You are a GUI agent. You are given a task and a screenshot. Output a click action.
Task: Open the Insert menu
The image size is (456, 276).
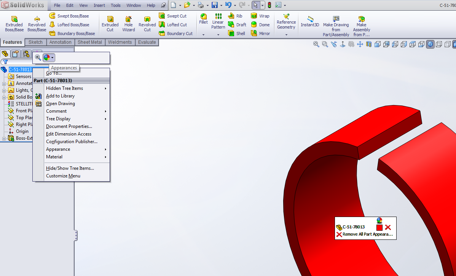tap(99, 5)
